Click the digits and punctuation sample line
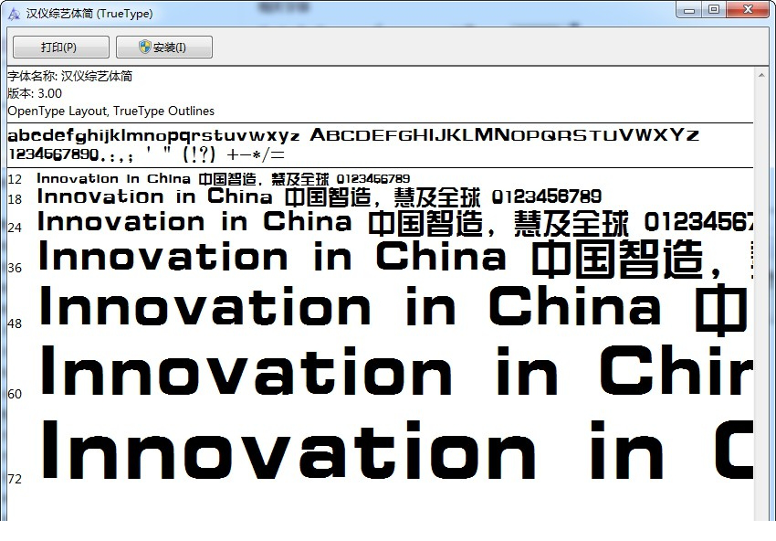776x541 pixels. tap(146, 154)
